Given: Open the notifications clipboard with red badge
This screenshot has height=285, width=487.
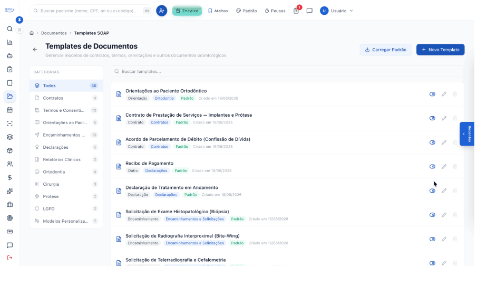Looking at the screenshot, I should (x=296, y=10).
